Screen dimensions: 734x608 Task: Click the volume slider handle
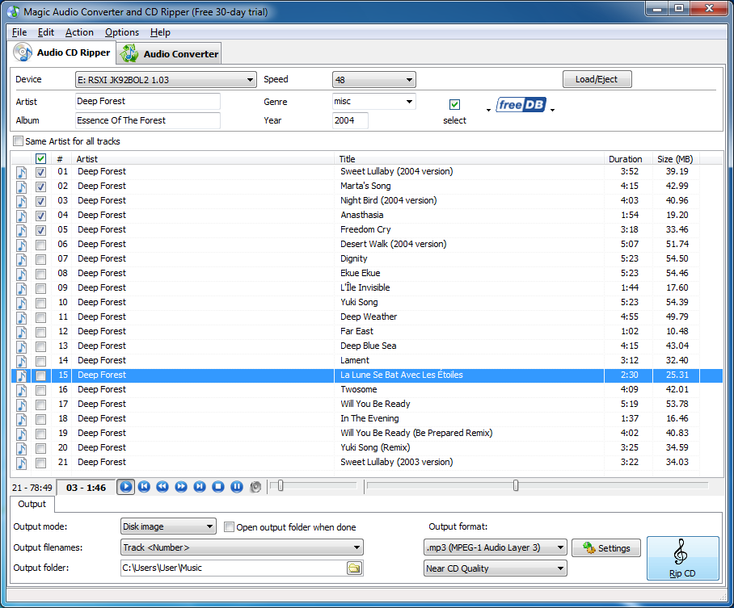(x=281, y=486)
